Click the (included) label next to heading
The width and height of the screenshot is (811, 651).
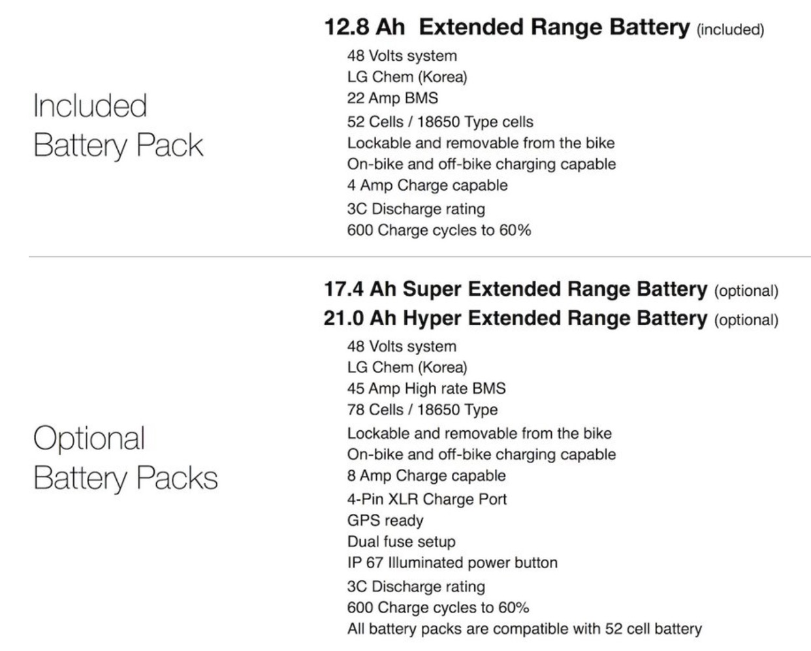click(731, 29)
